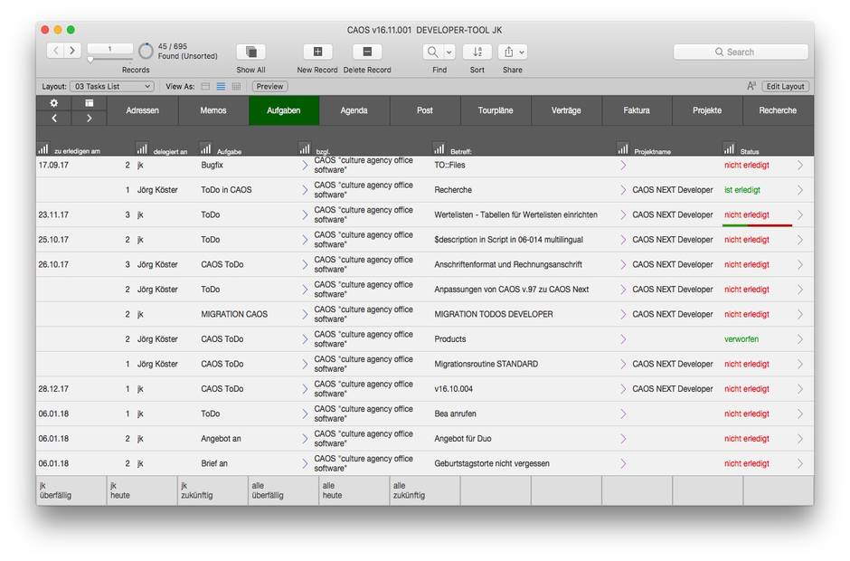The height and width of the screenshot is (561, 850).
Task: Open the Recherche tab
Action: click(778, 110)
